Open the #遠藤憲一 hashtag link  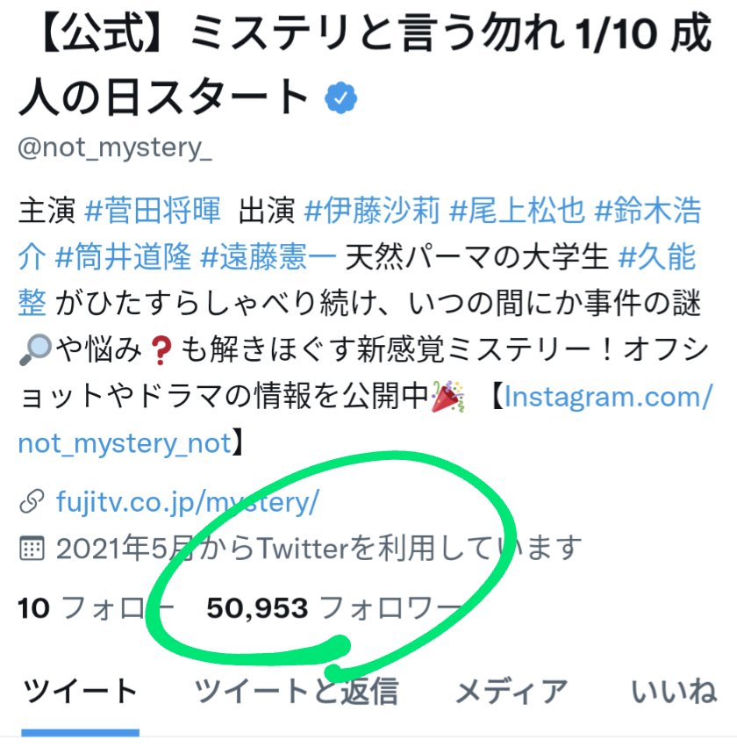tap(268, 257)
